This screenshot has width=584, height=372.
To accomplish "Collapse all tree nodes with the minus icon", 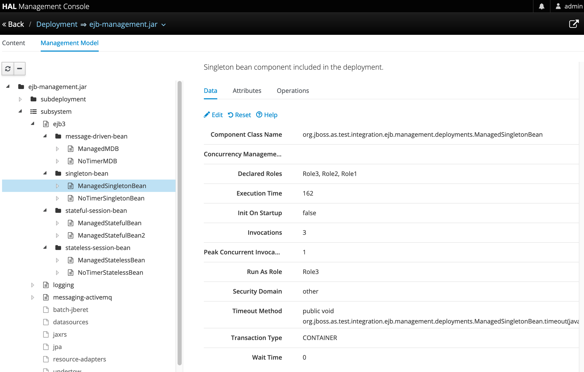I will coord(19,69).
